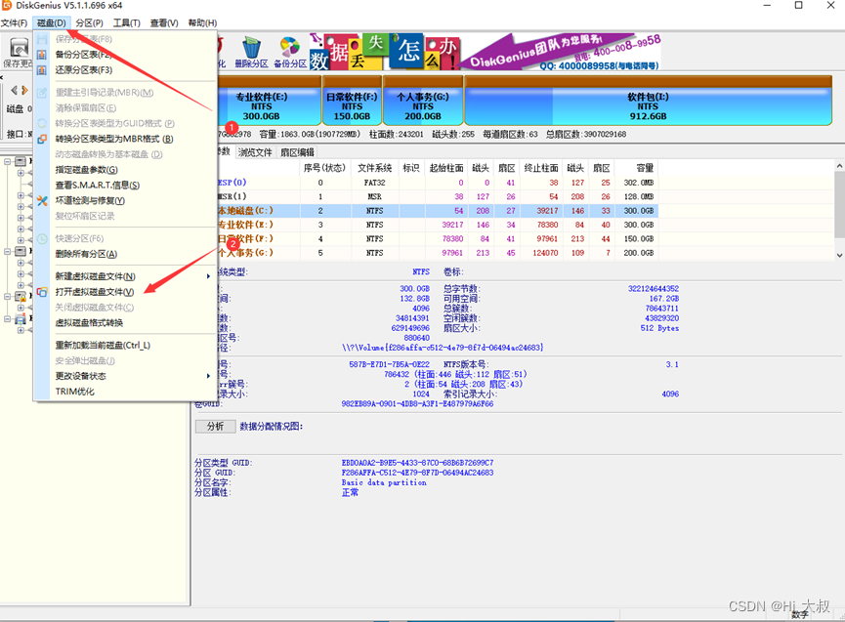Select the 本地磁盘(C:) partition row

coord(293,211)
